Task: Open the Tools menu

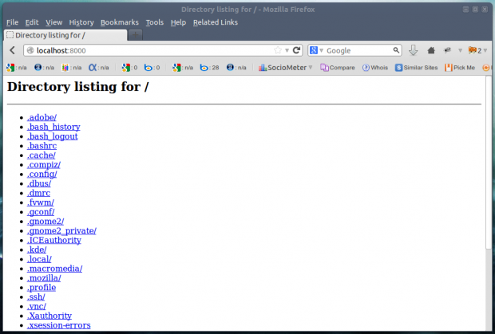Action: pyautogui.click(x=155, y=22)
